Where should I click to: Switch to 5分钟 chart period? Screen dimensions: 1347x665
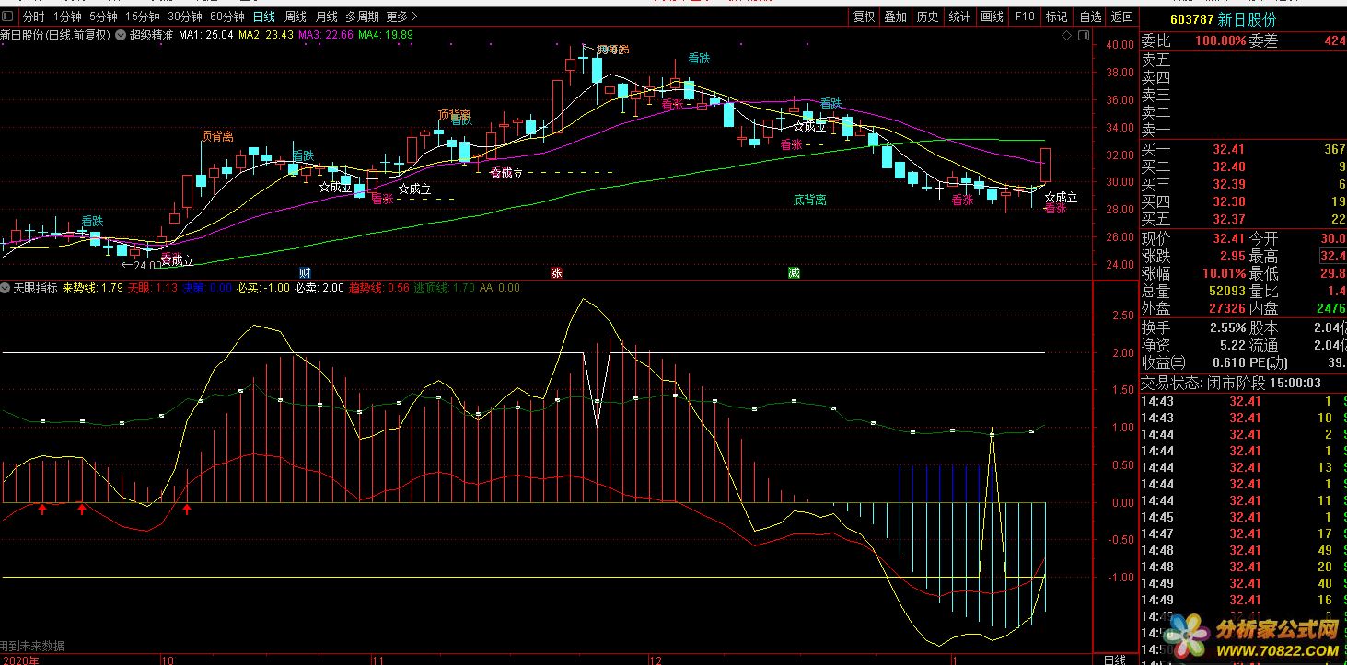click(x=103, y=16)
